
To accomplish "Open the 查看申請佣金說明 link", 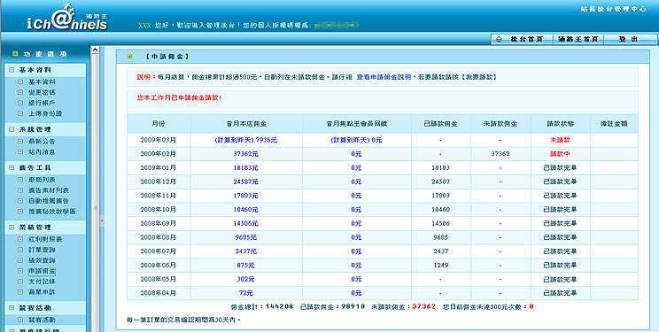I will pos(384,77).
